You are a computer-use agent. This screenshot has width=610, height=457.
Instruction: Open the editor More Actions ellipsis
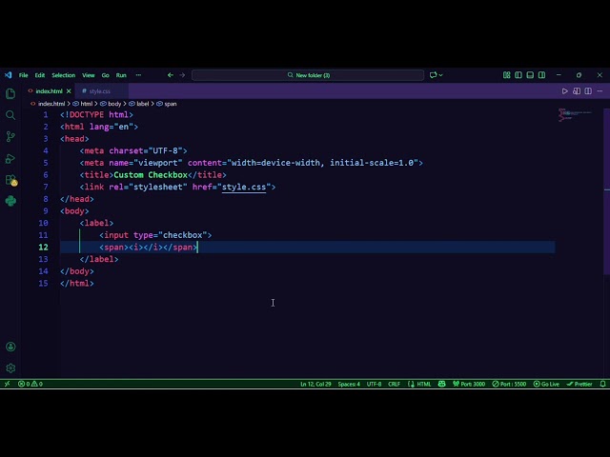600,91
